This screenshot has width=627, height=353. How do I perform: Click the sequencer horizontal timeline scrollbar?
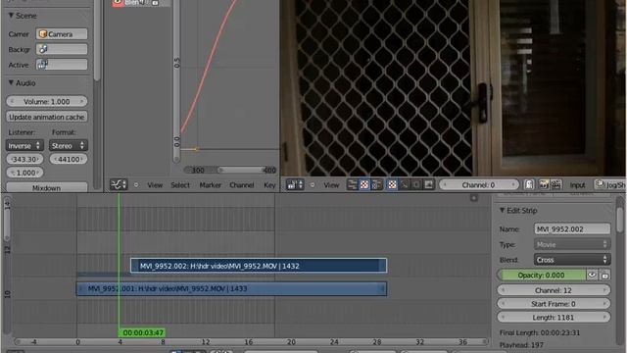(x=251, y=342)
